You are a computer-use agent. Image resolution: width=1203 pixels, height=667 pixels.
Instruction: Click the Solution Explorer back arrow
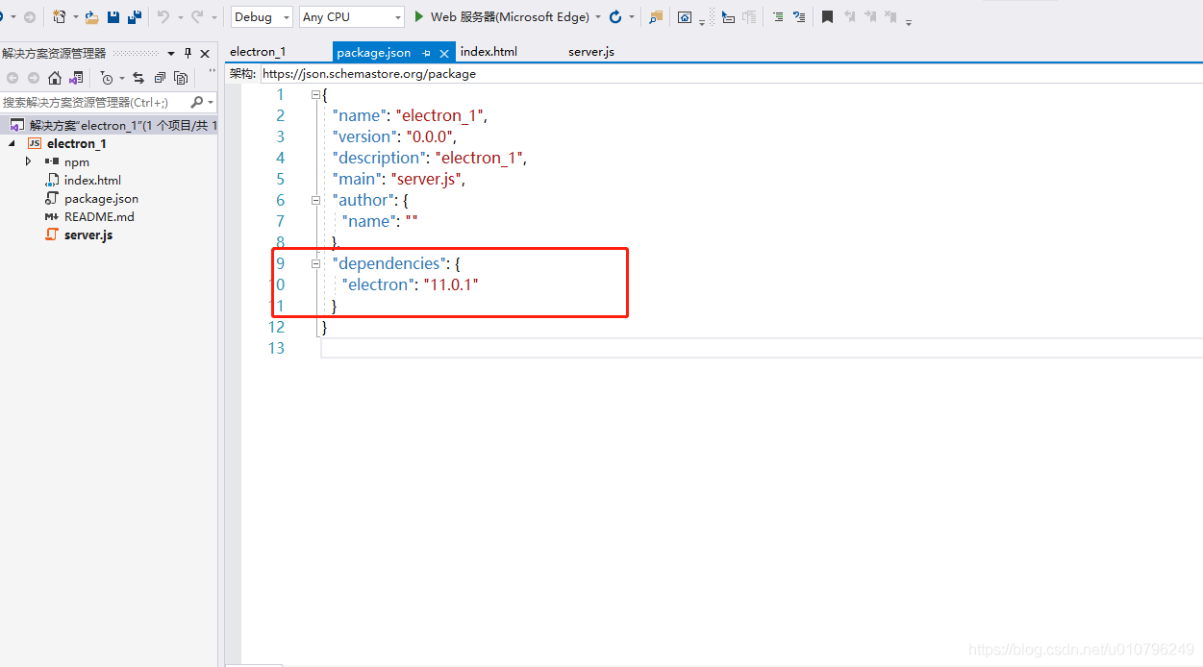click(x=13, y=78)
